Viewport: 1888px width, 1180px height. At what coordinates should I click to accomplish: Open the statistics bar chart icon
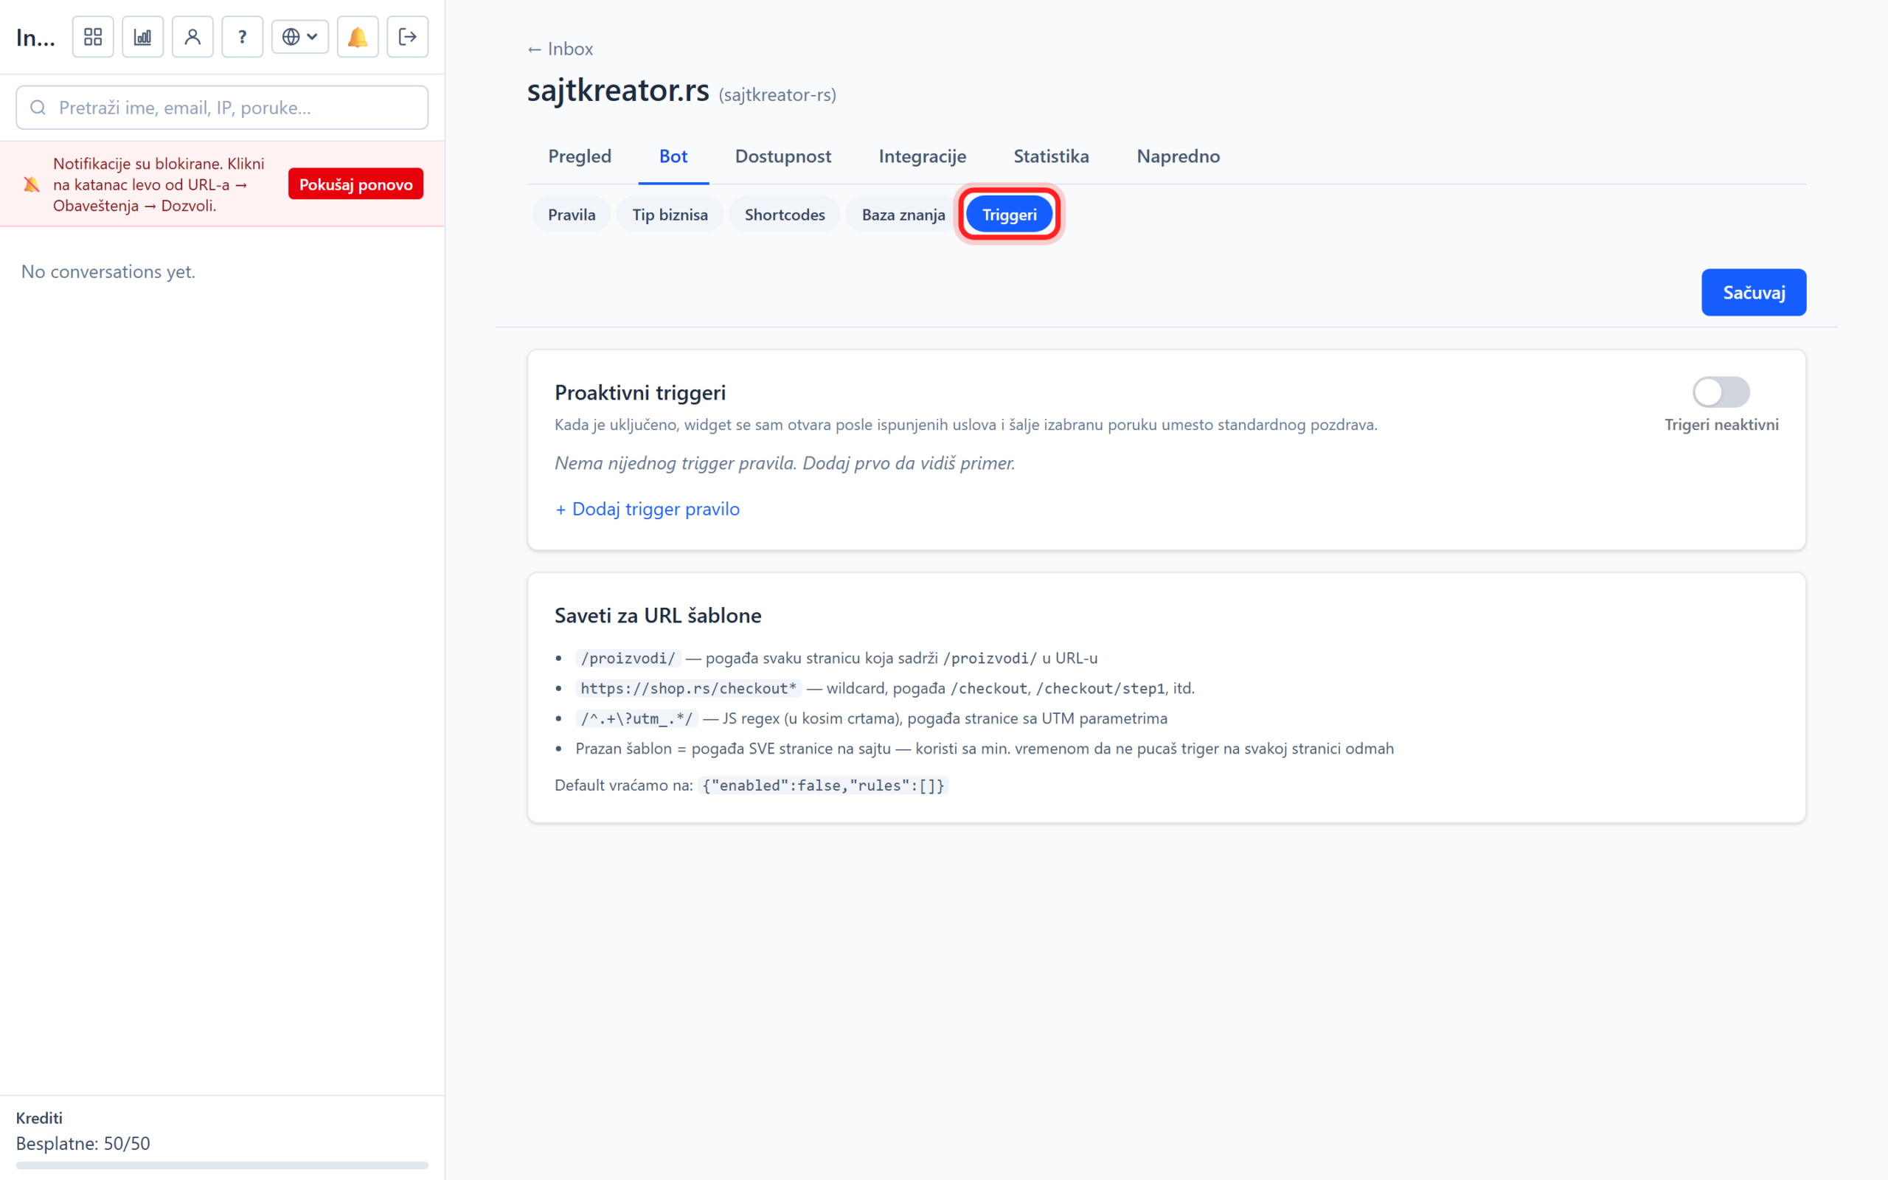(143, 37)
